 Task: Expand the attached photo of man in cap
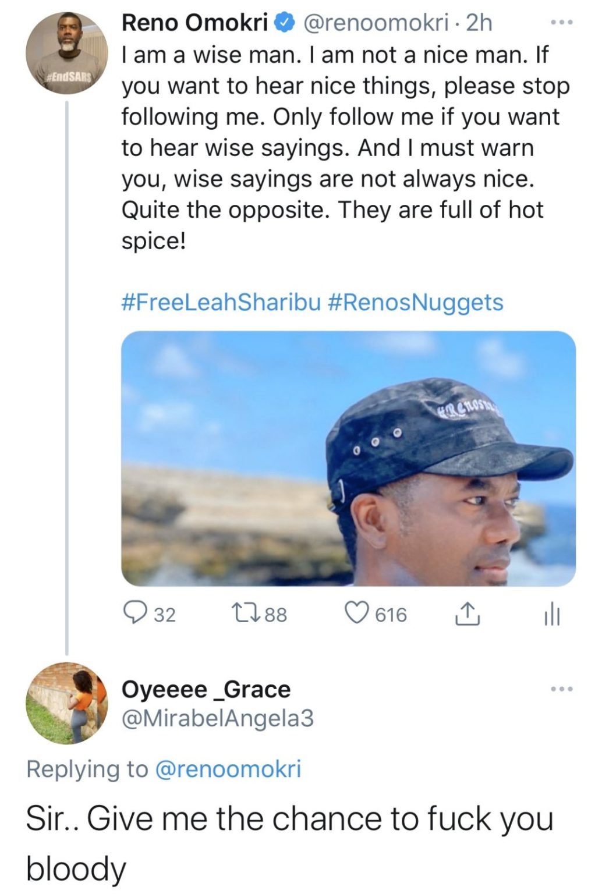tap(348, 459)
